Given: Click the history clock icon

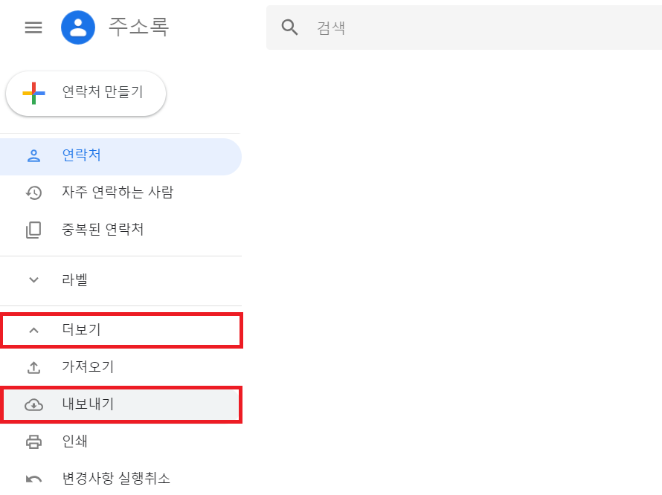Looking at the screenshot, I should [33, 192].
